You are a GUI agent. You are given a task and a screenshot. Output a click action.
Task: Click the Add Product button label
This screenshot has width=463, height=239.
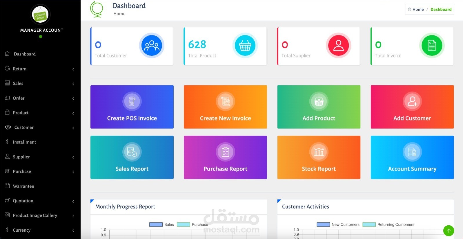[319, 118]
